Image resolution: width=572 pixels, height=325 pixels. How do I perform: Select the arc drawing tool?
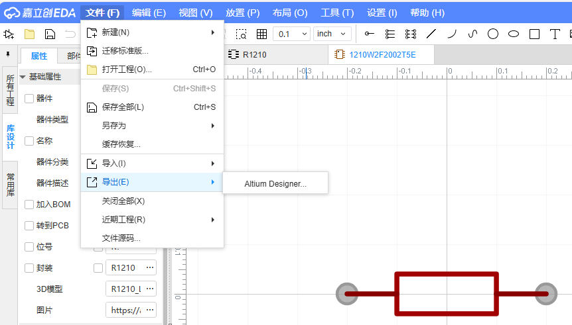452,34
